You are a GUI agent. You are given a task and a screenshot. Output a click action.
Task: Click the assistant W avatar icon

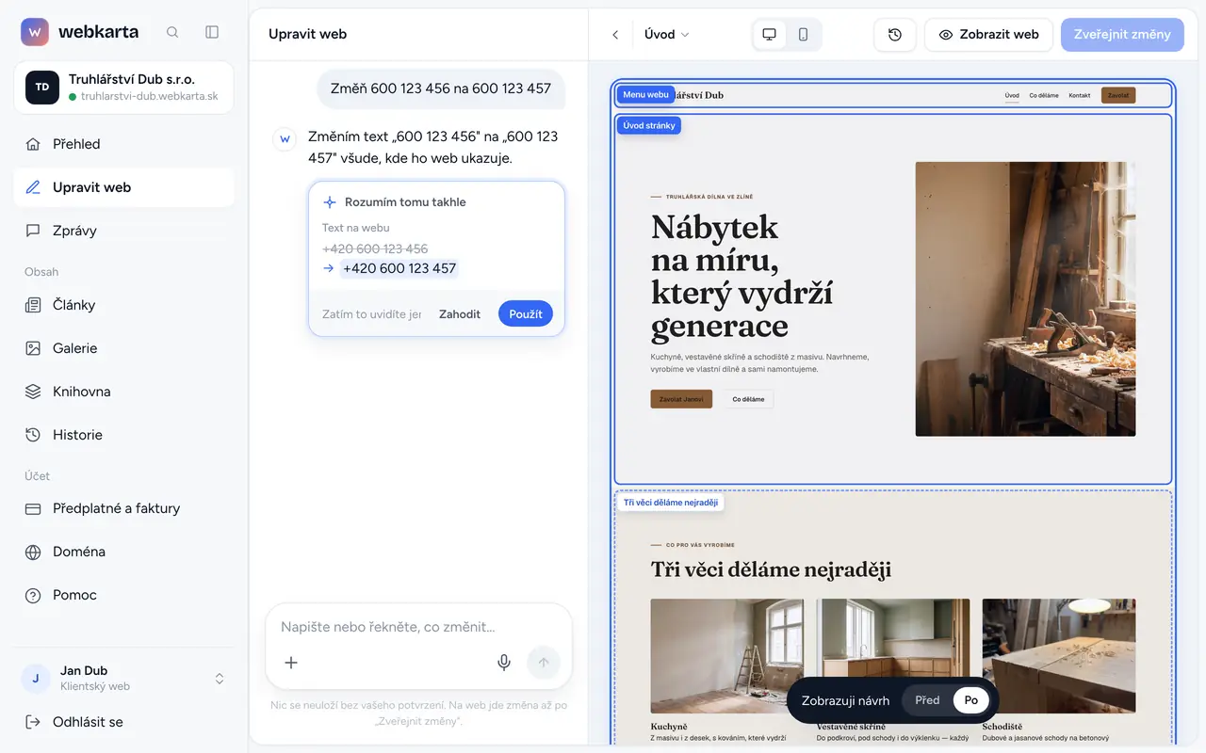click(x=285, y=138)
